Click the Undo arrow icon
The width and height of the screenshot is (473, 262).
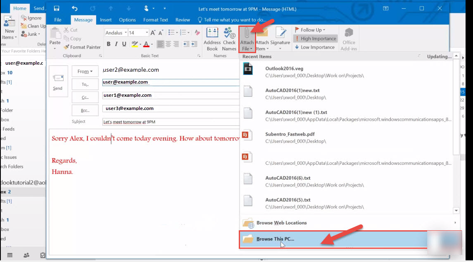click(x=74, y=8)
